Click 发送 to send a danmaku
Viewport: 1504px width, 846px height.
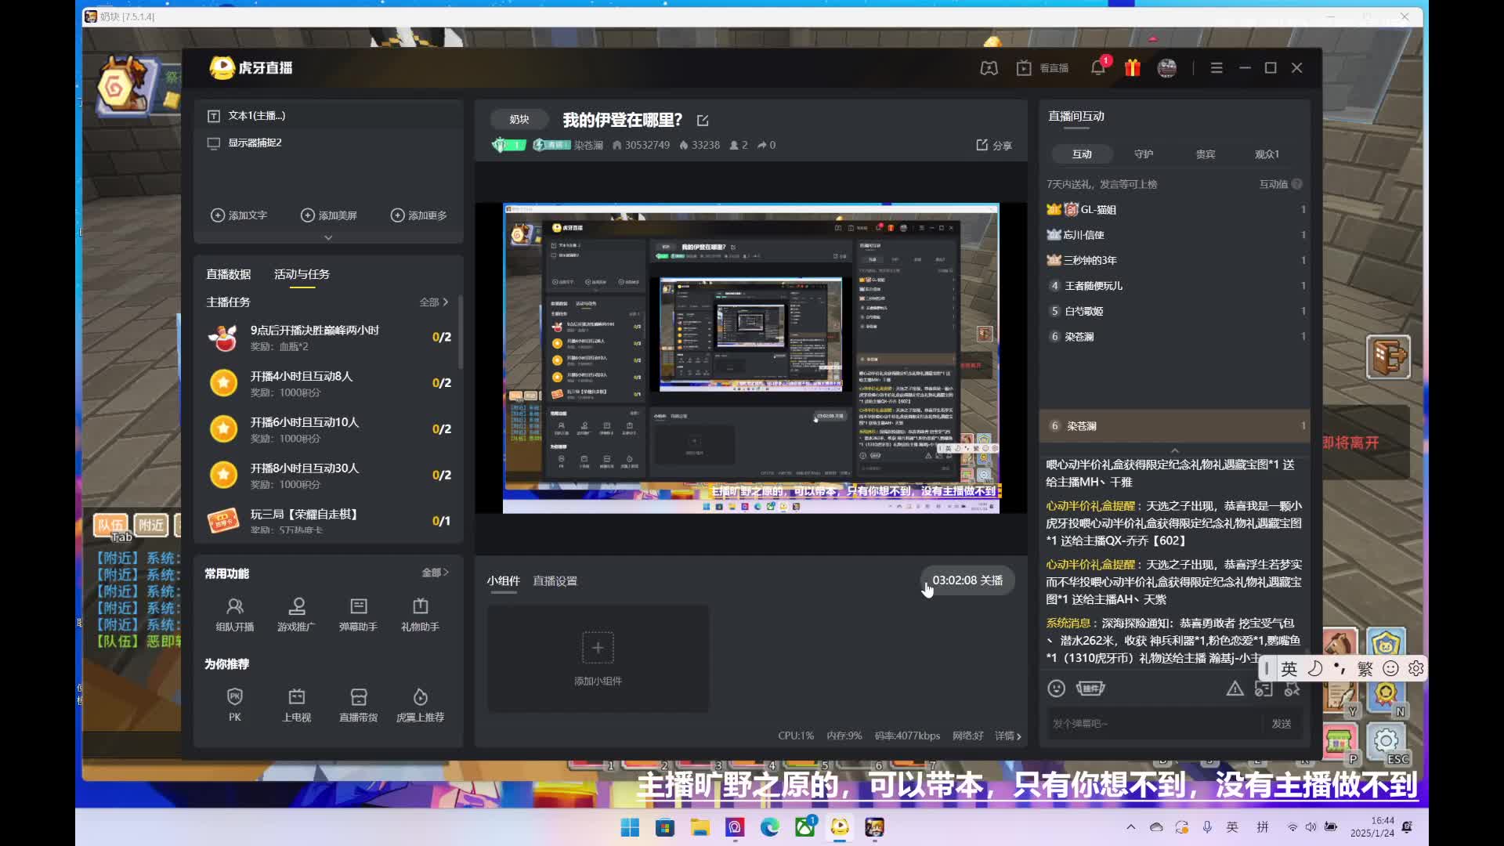tap(1282, 724)
